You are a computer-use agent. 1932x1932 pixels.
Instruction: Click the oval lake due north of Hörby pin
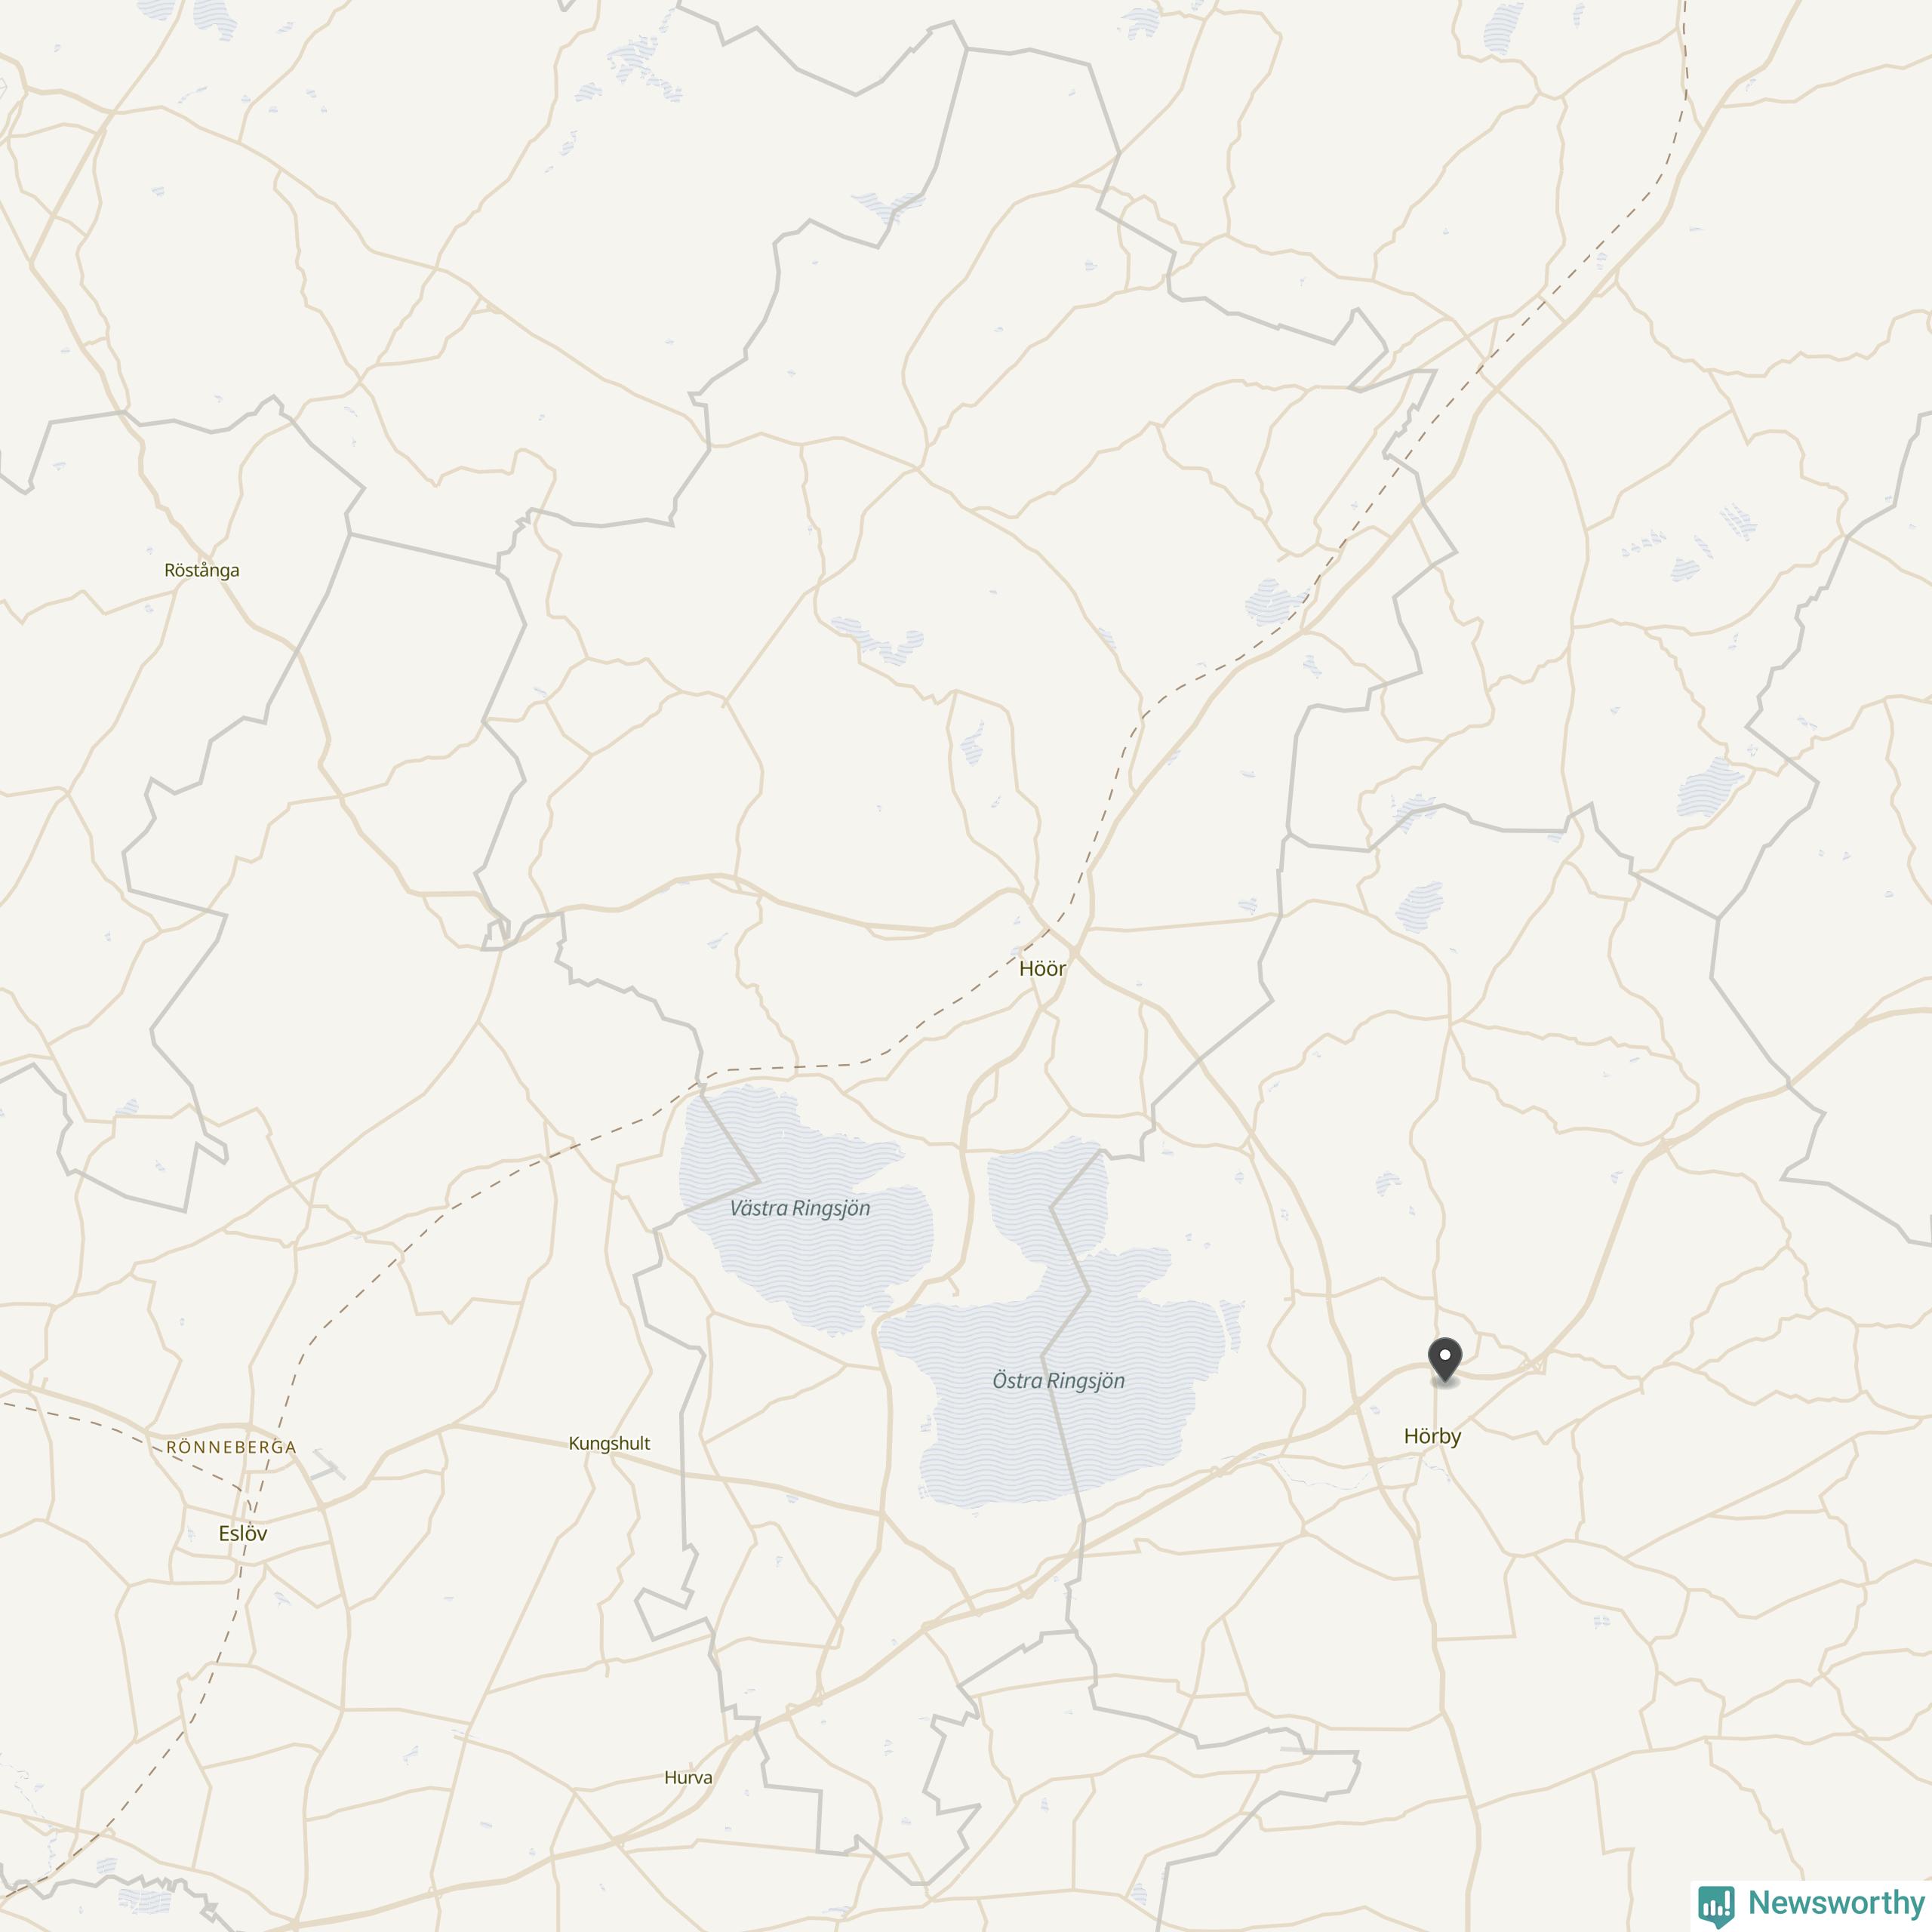(x=1419, y=906)
